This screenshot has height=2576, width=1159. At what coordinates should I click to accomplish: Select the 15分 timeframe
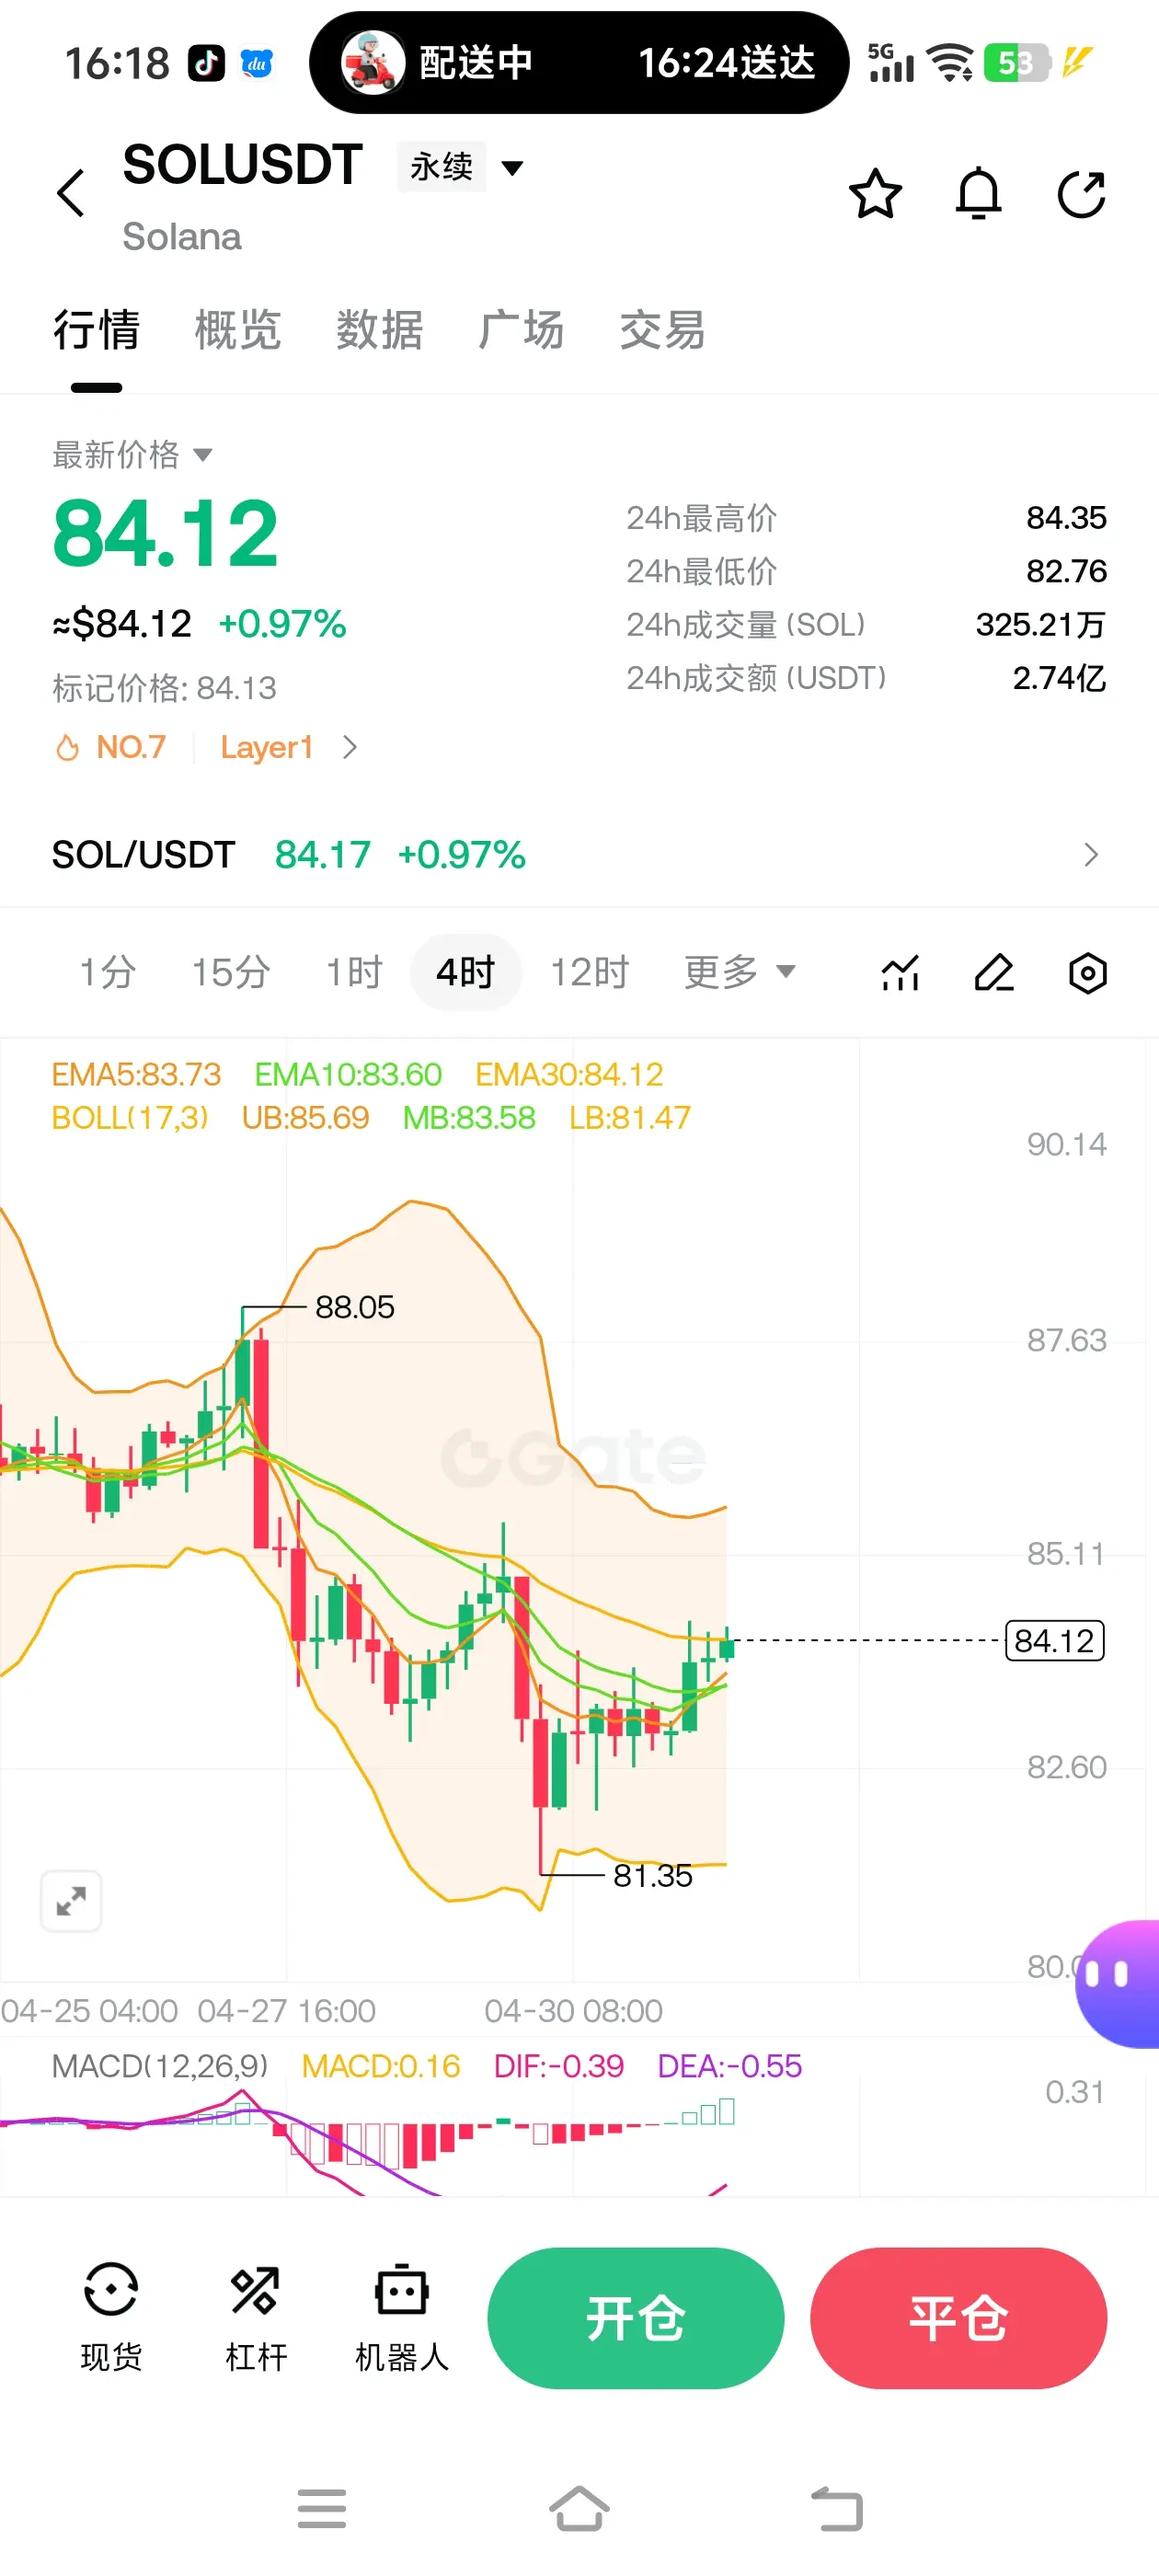pyautogui.click(x=231, y=972)
